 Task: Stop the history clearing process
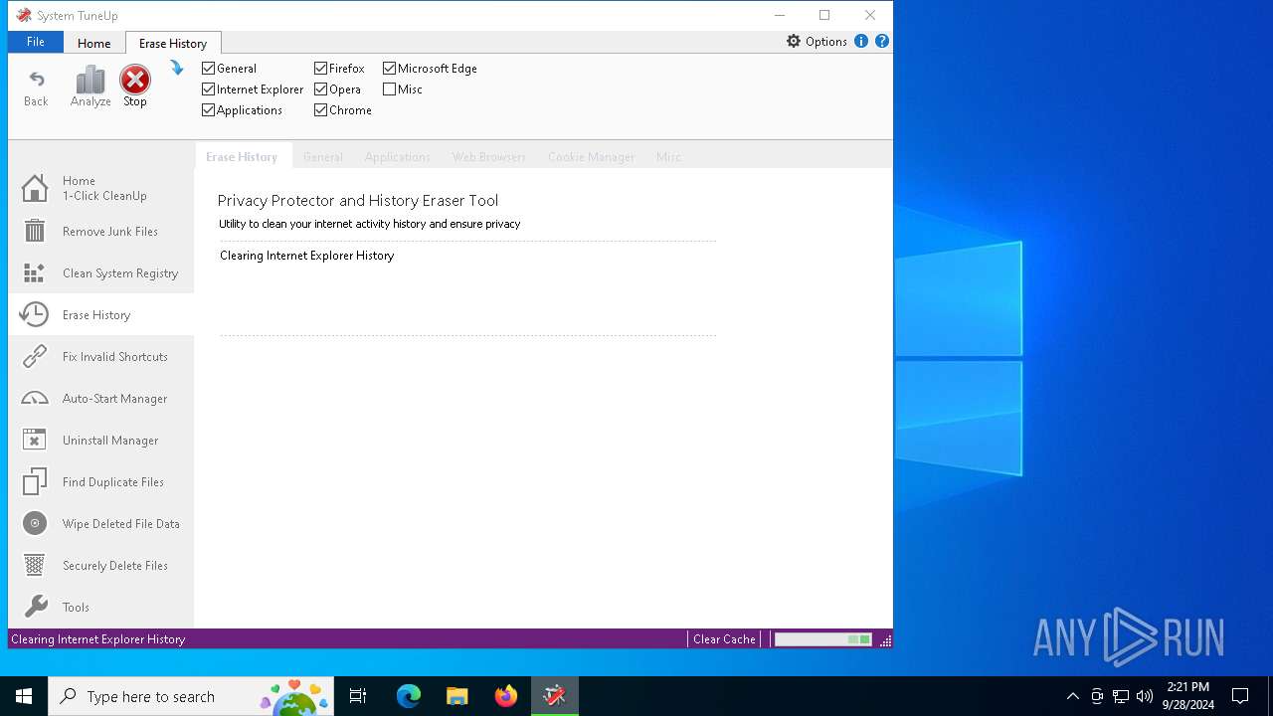tap(135, 87)
